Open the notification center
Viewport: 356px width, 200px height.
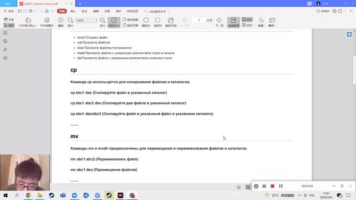coord(349,195)
